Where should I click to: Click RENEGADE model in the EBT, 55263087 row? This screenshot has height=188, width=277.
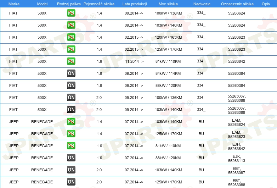pos(42,170)
